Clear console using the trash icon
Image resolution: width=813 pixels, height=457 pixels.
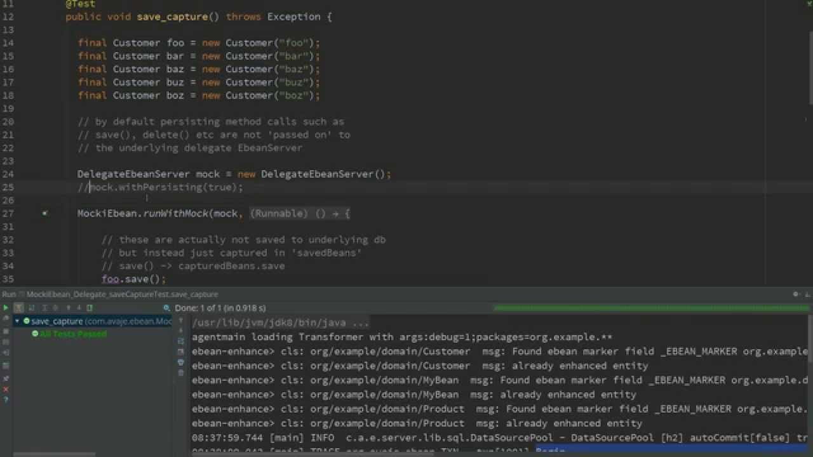[181, 373]
